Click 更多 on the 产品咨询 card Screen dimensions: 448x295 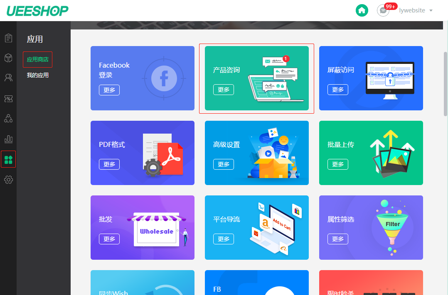[224, 90]
